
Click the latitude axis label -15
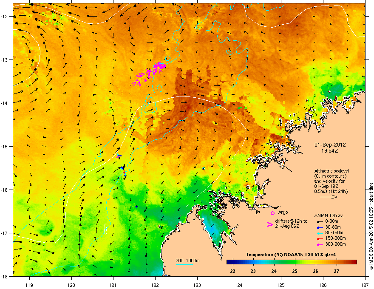5,146
